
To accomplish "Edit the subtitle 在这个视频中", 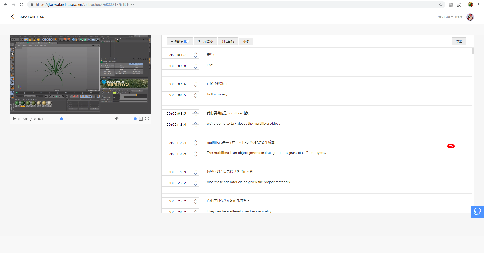I will 217,84.
